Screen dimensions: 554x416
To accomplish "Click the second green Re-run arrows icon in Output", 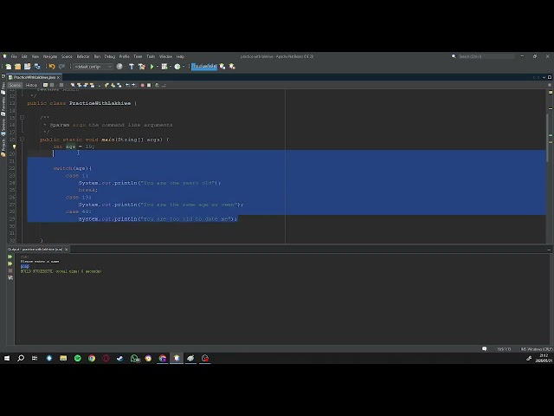I will coord(10,263).
